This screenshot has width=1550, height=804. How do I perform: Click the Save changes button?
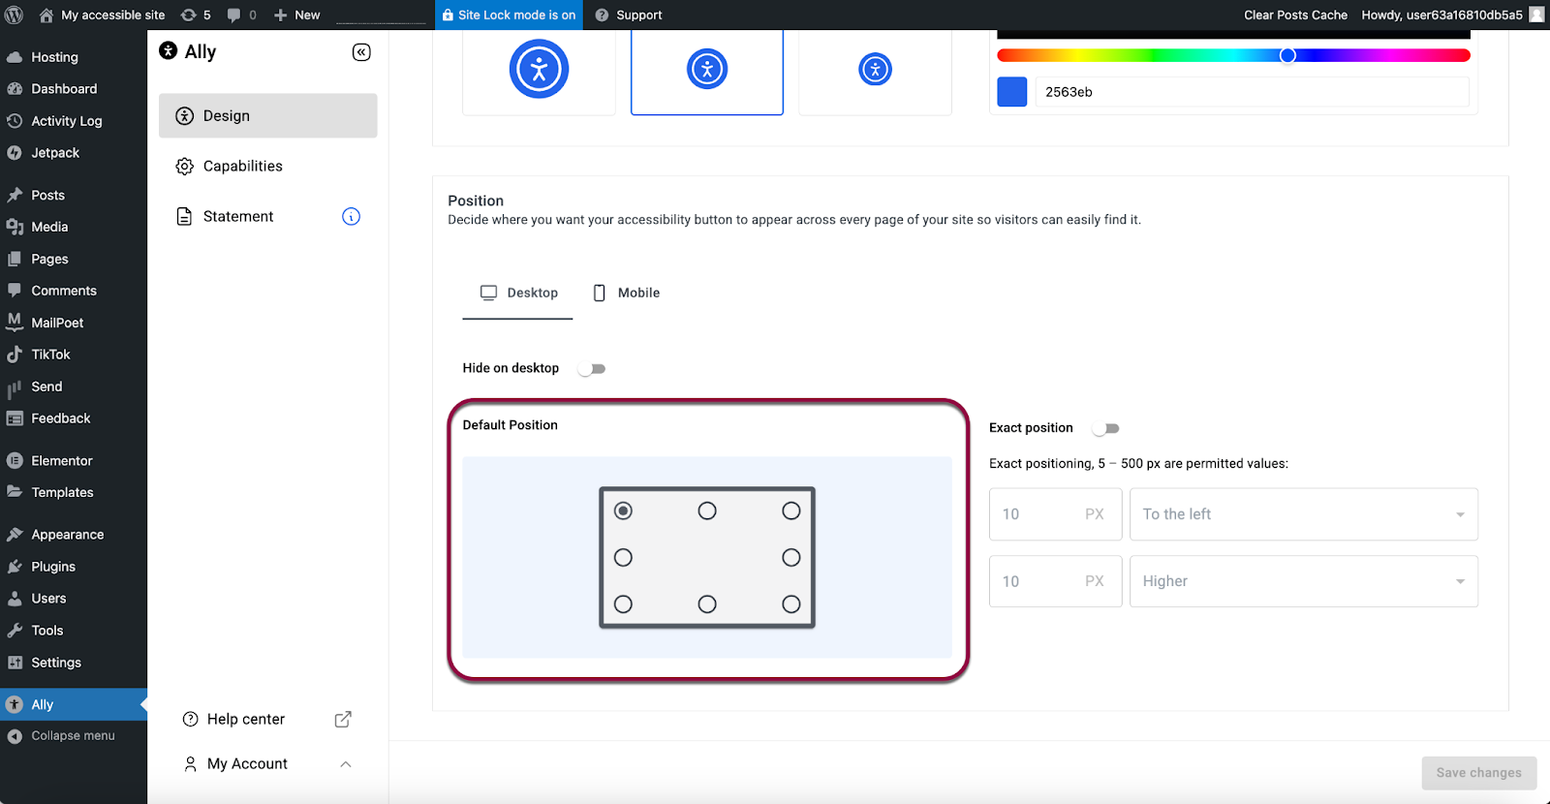(1479, 773)
